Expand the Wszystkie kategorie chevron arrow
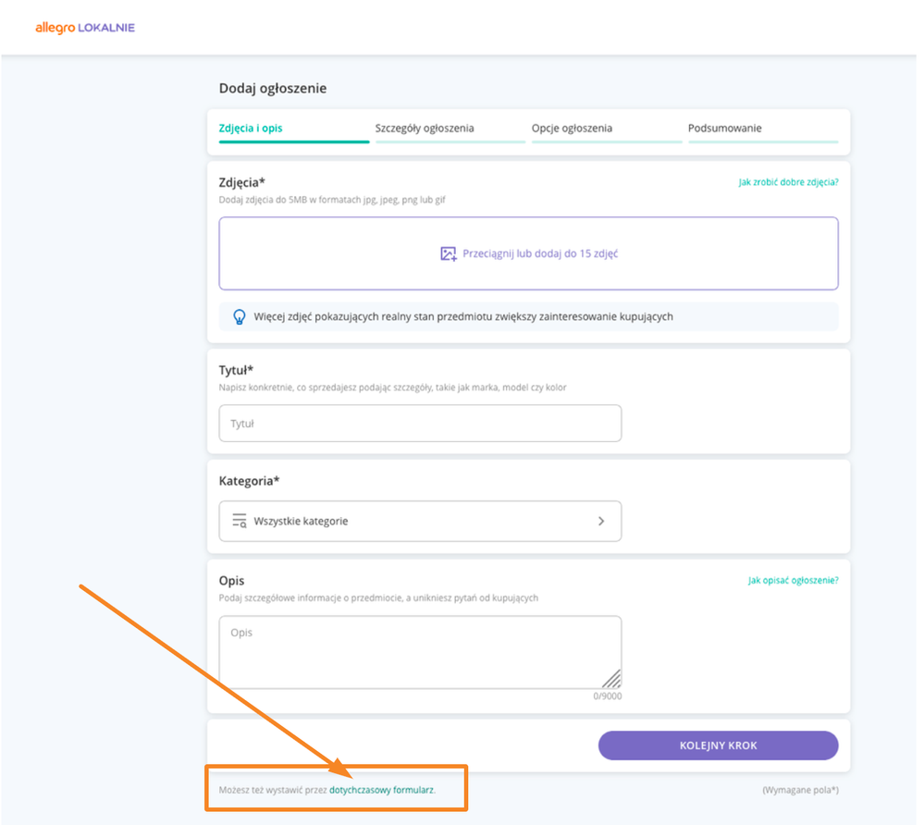 [601, 522]
